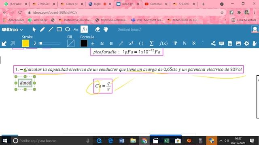This screenshot has height=145, width=259.
Task: Select the pencil drawing tool
Action: point(42,29)
